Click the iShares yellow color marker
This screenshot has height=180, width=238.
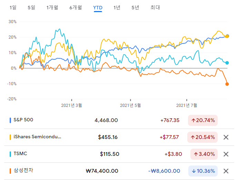[10, 137]
